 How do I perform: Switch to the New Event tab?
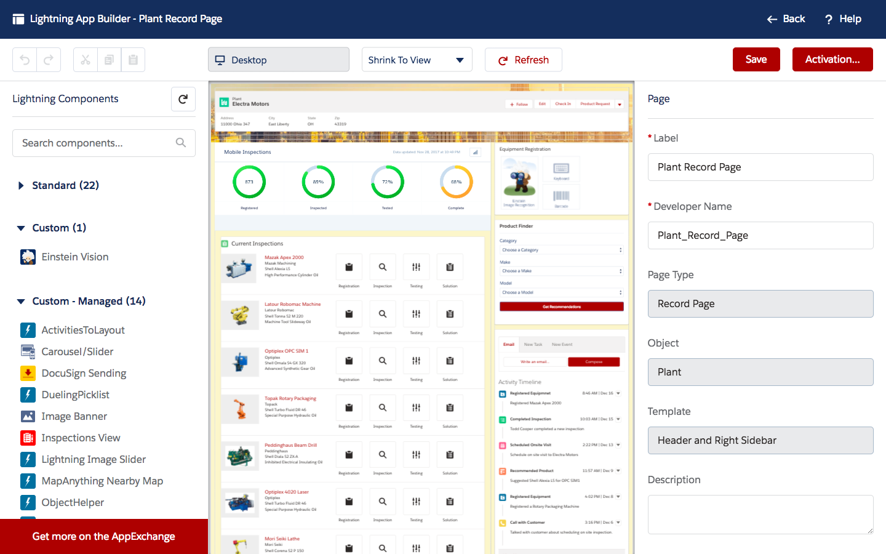[562, 344]
